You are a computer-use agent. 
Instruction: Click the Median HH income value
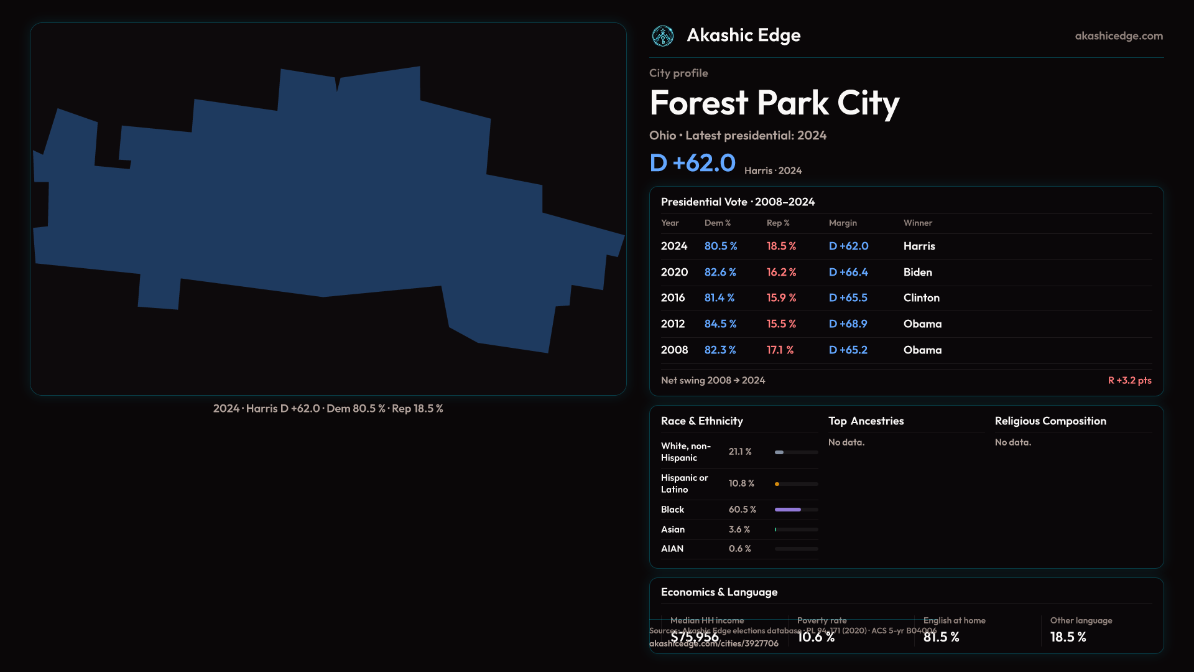694,637
